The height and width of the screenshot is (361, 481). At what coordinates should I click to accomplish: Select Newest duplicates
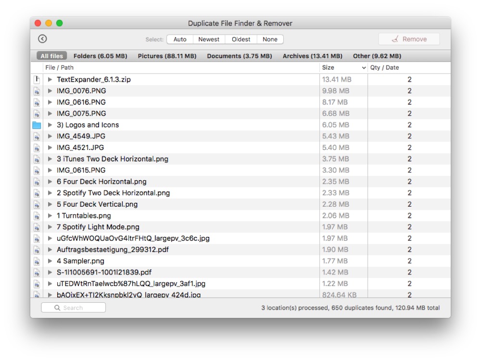[x=209, y=39]
